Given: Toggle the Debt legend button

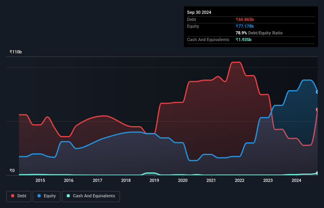Looking at the screenshot, I should 19,196.
